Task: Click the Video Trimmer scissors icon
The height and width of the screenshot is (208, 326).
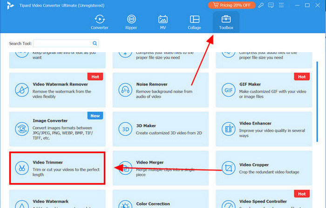Action: pos(22,168)
